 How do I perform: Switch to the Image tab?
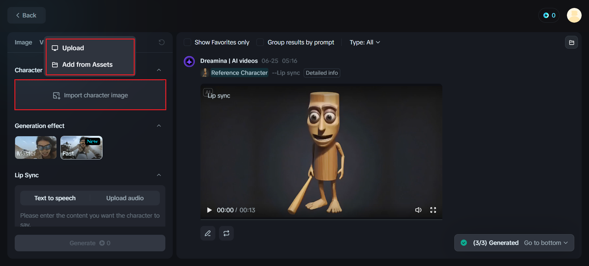point(23,42)
